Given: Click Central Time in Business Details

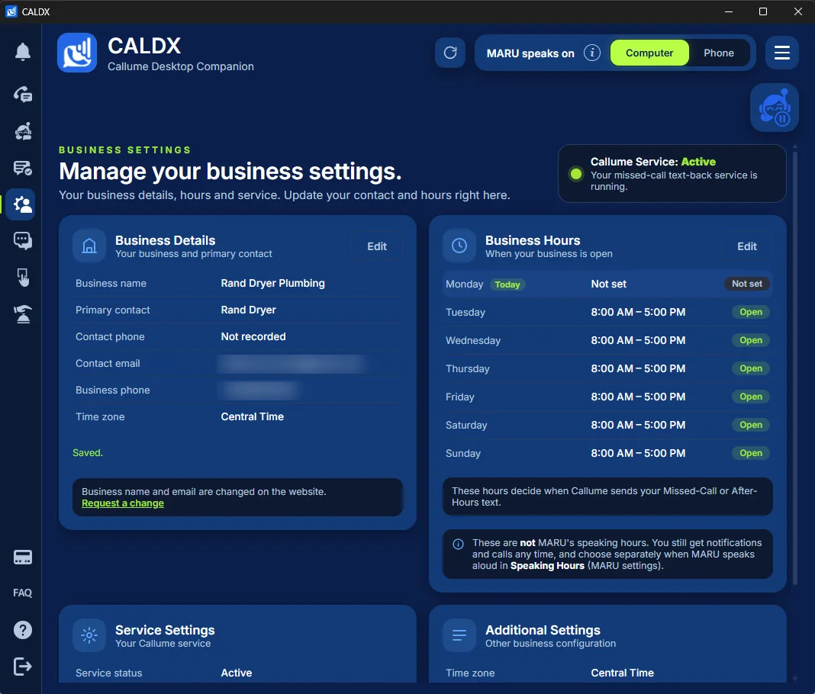Looking at the screenshot, I should [252, 416].
